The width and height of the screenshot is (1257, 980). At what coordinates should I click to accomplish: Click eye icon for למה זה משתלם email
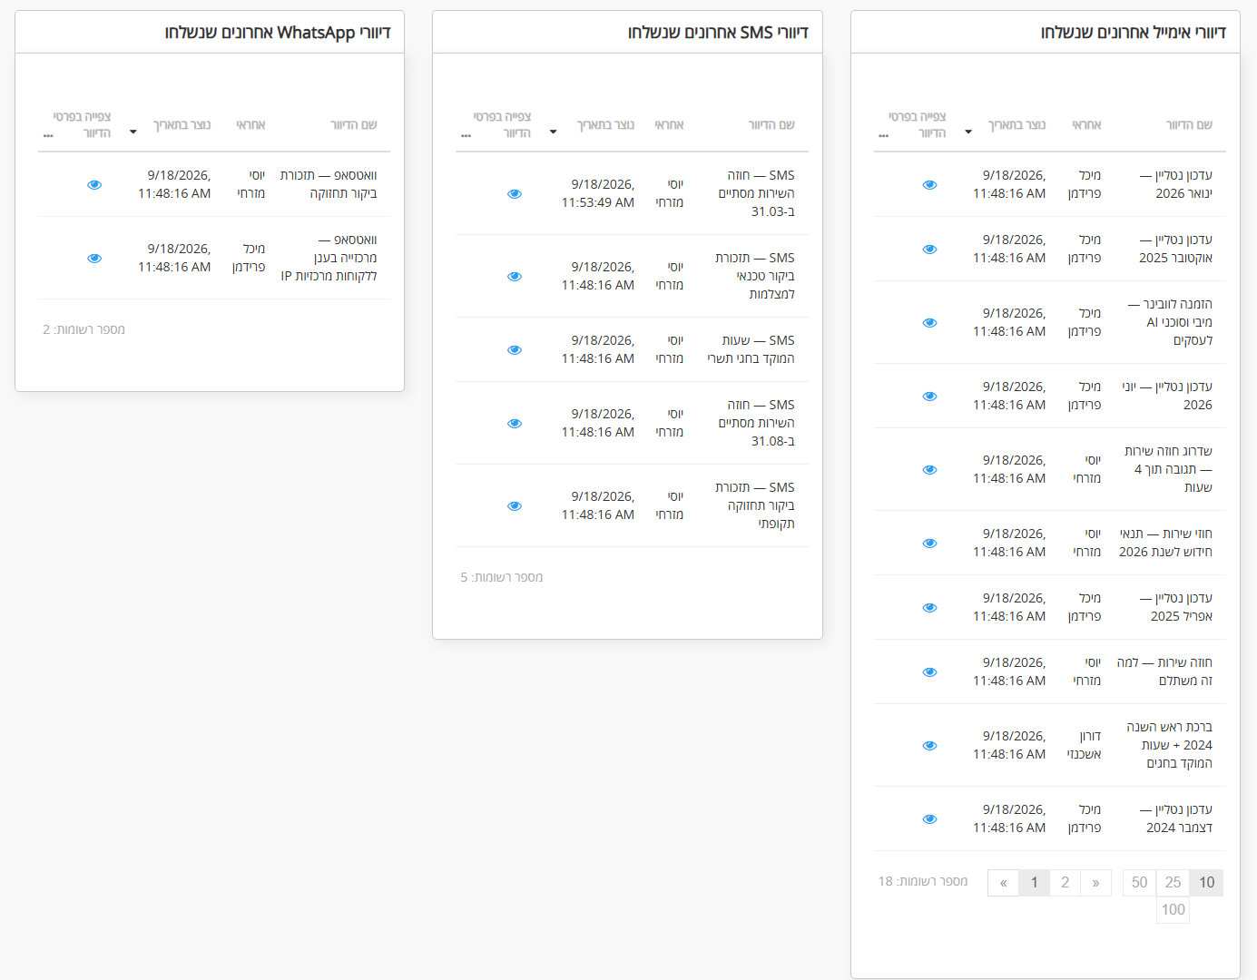click(929, 672)
